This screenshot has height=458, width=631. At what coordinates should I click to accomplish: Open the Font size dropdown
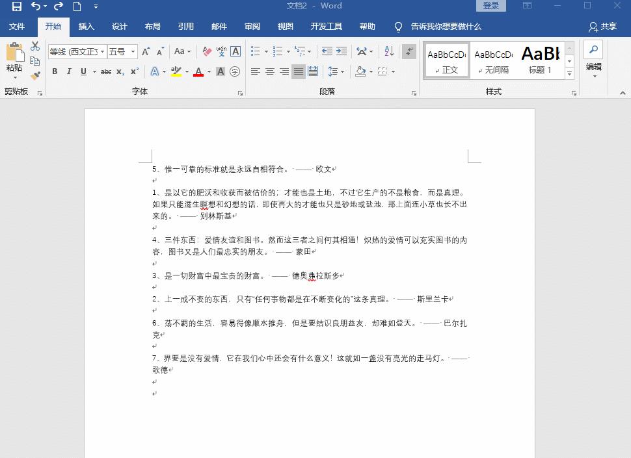(132, 51)
